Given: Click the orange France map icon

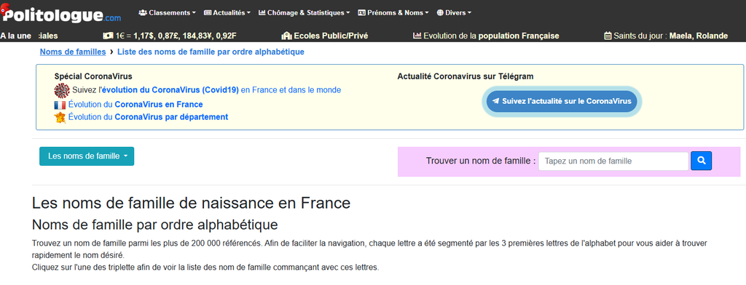Looking at the screenshot, I should click(60, 117).
